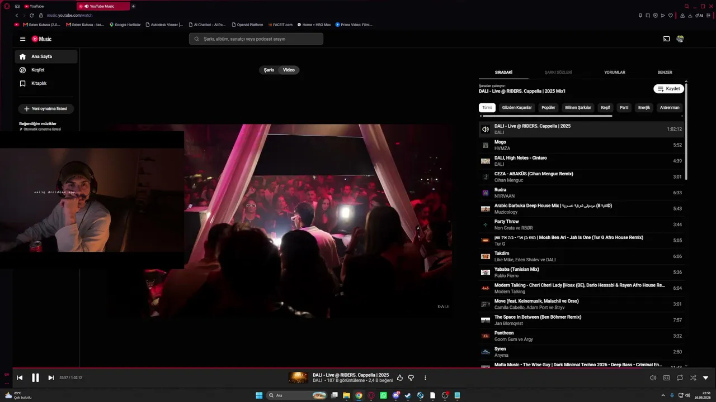Open WhatsApp from the taskbar
The height and width of the screenshot is (402, 716).
384,395
